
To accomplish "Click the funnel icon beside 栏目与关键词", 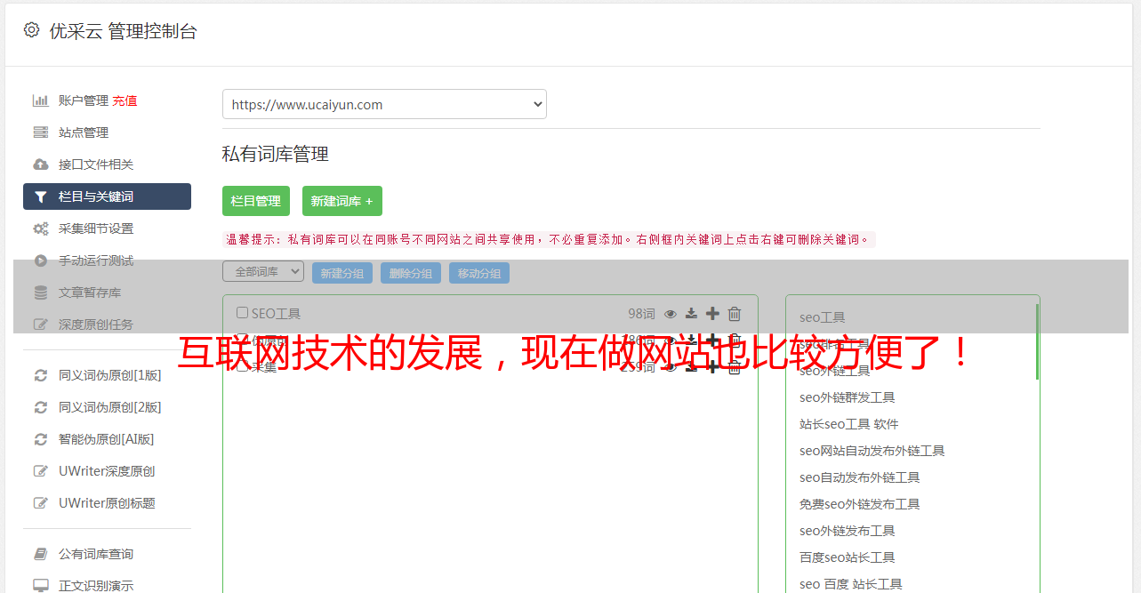I will pyautogui.click(x=41, y=196).
